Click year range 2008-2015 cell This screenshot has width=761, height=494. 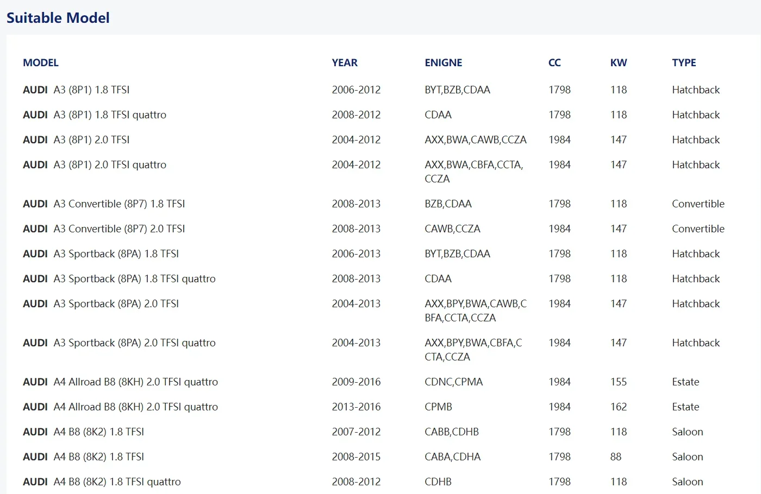click(357, 457)
